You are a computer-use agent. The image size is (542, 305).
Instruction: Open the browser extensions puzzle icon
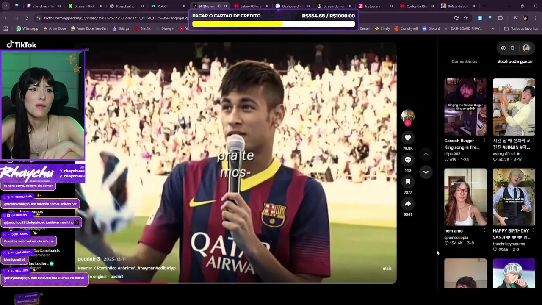click(x=500, y=18)
